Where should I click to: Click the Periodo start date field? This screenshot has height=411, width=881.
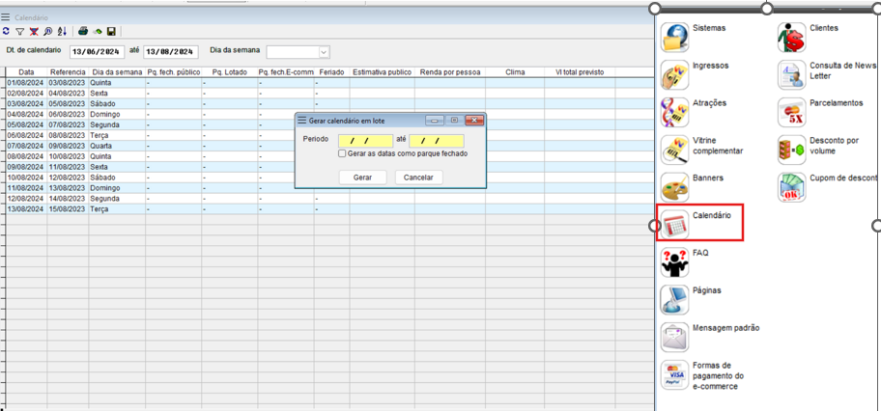coord(364,141)
